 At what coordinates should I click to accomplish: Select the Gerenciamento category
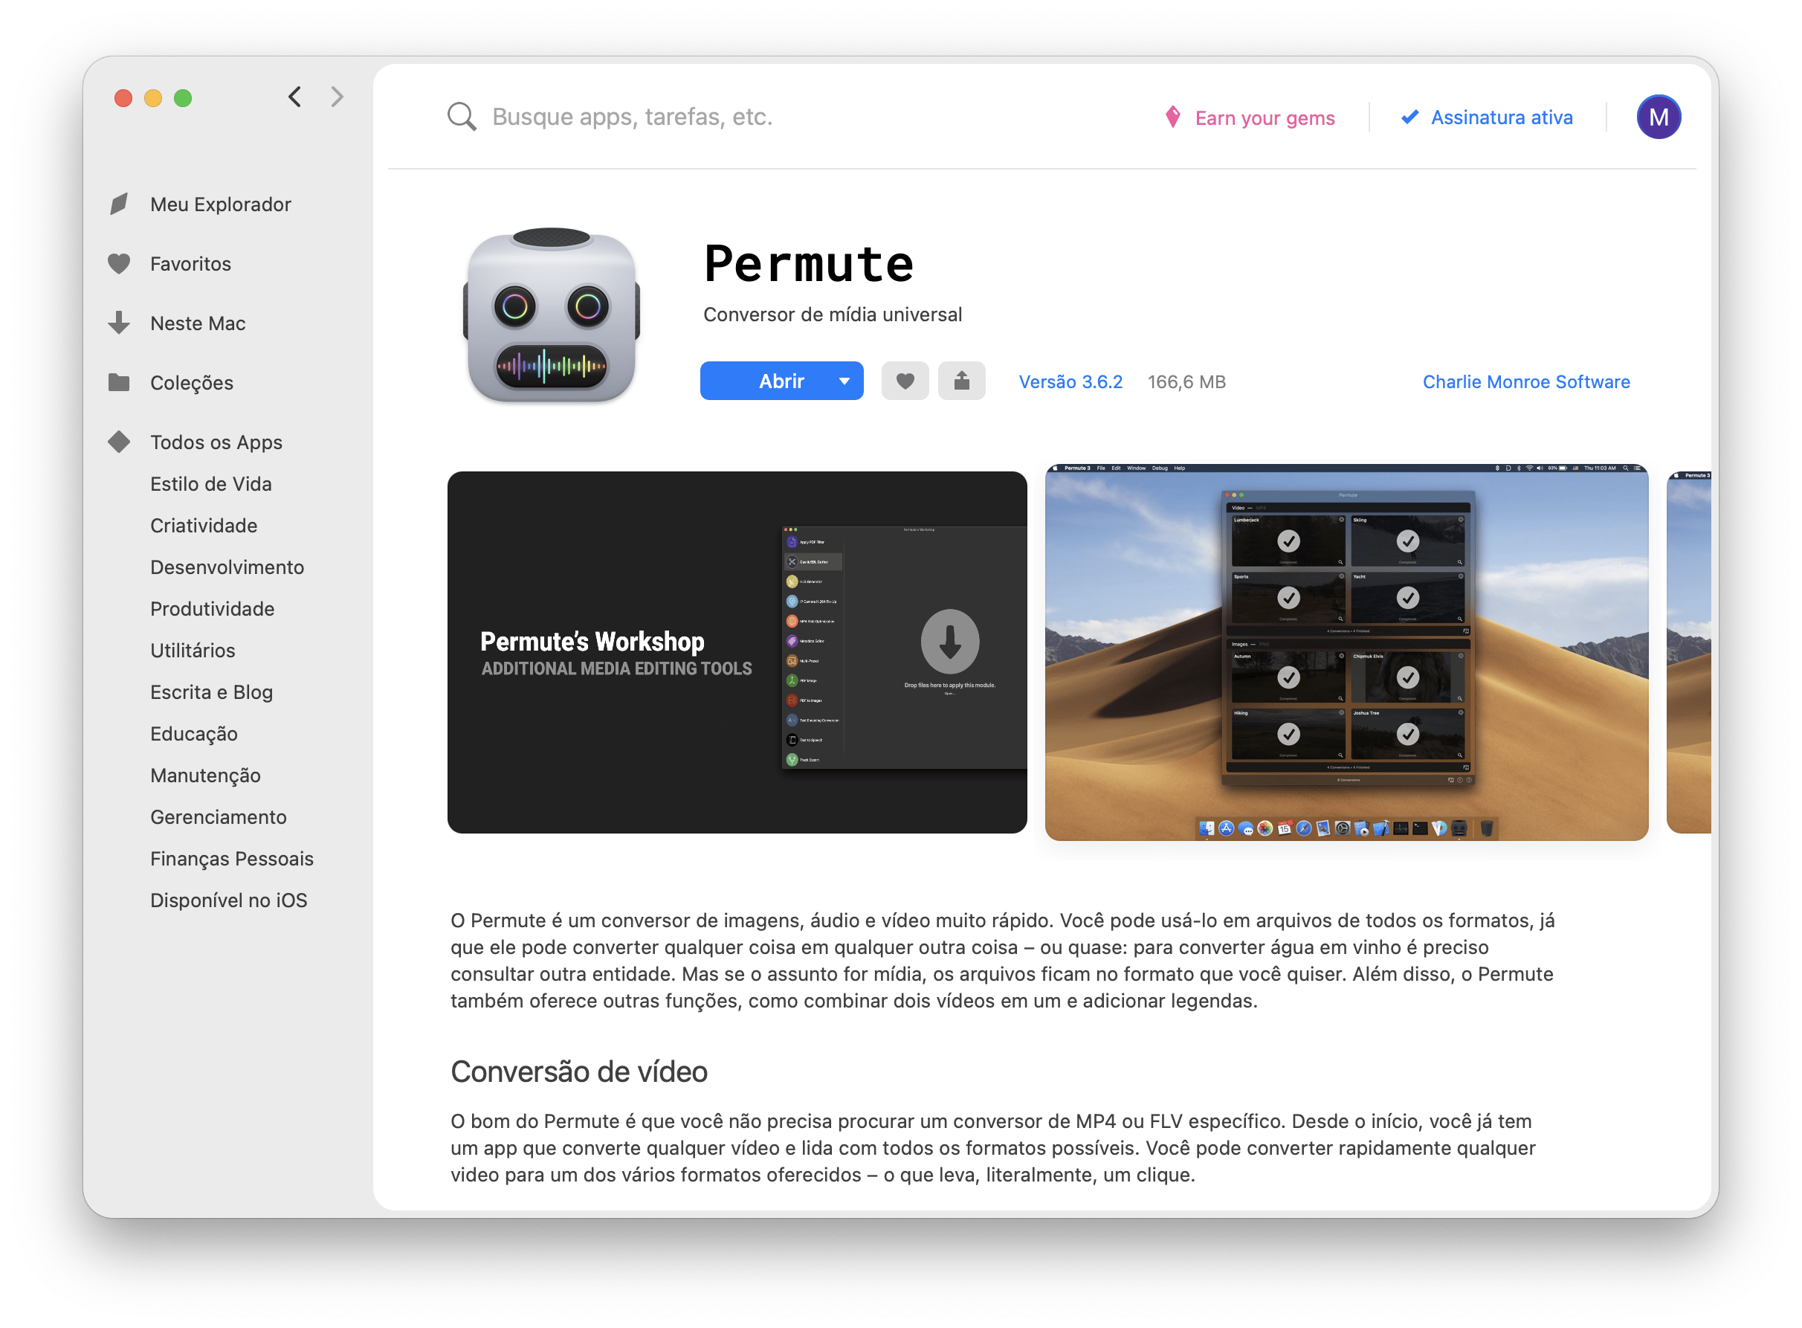218,817
